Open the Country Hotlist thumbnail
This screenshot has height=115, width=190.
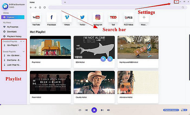[94, 82]
